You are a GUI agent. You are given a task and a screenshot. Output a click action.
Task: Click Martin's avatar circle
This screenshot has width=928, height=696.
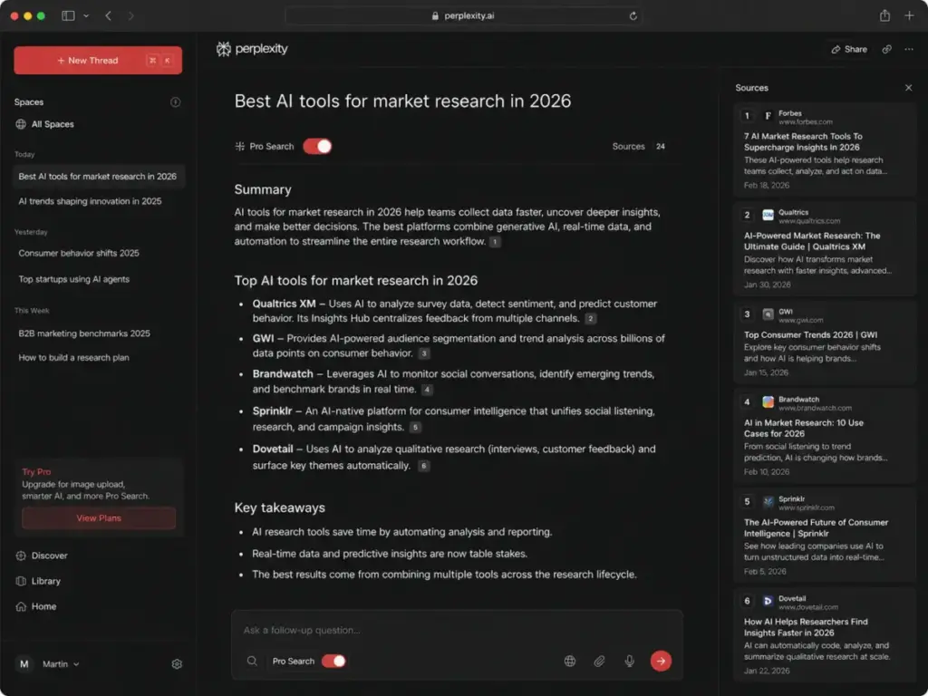[24, 664]
